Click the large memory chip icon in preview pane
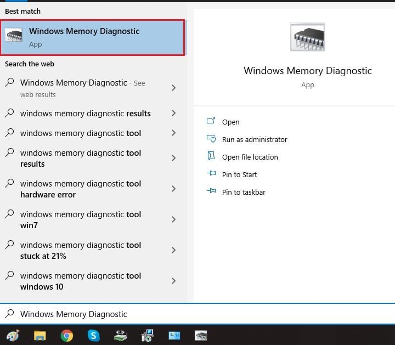Screen dimensions: 395x345 click(x=307, y=37)
